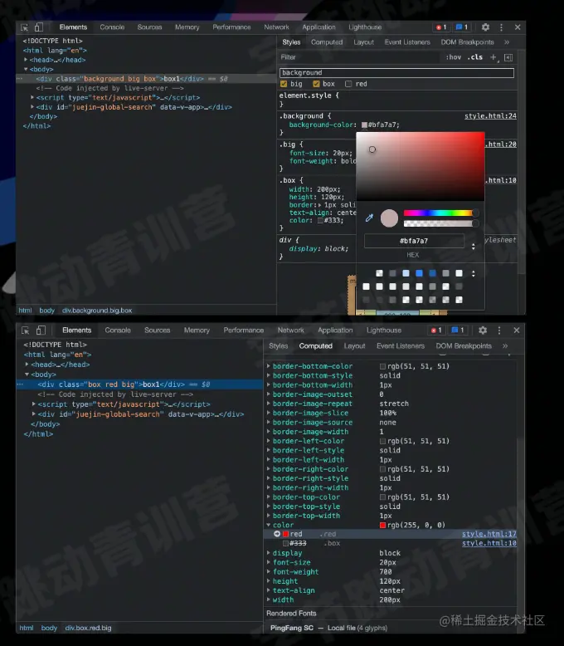Open kebab menu in upper DevTools toolbar
This screenshot has height=646, width=564.
pos(501,27)
